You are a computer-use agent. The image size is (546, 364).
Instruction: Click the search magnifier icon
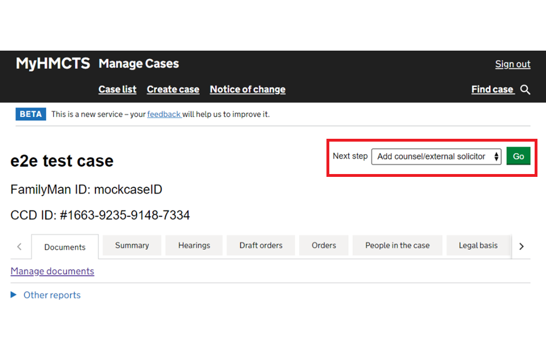pos(525,90)
